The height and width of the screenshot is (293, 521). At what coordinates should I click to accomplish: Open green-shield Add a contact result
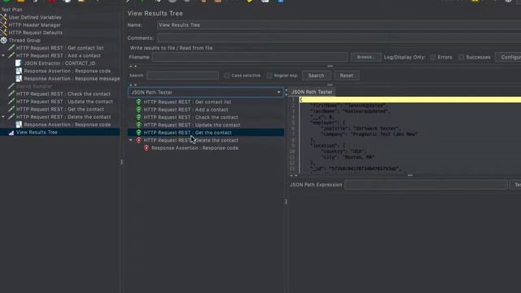coord(186,110)
